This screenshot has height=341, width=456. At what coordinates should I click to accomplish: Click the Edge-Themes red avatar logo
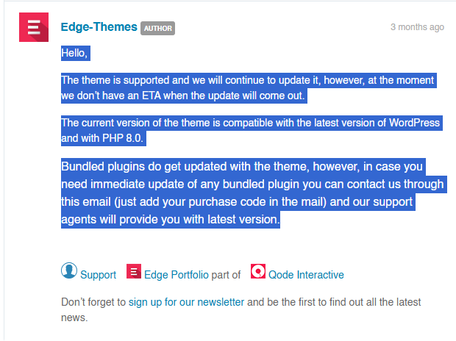pos(33,28)
